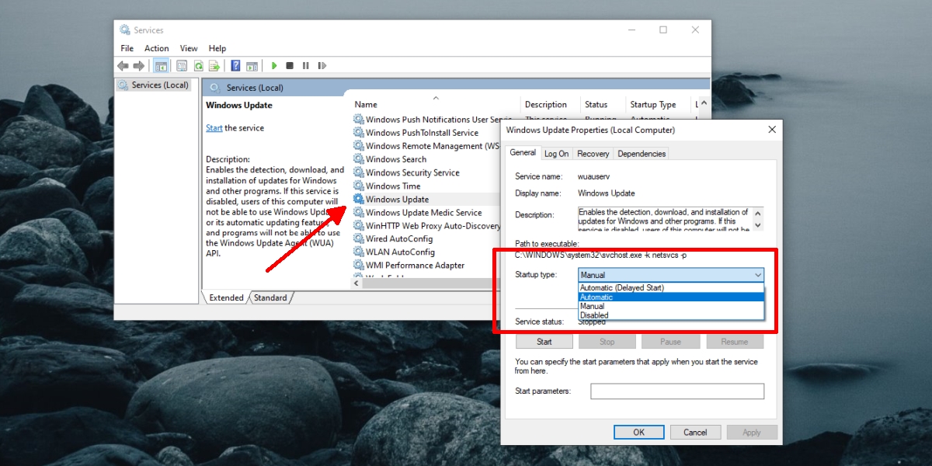Choose the Disabled startup option
The height and width of the screenshot is (466, 932).
click(672, 315)
